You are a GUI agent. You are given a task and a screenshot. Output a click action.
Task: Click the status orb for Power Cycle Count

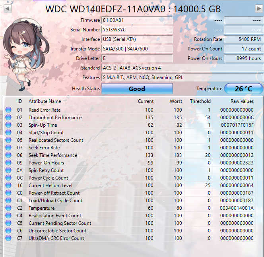pos(8,178)
